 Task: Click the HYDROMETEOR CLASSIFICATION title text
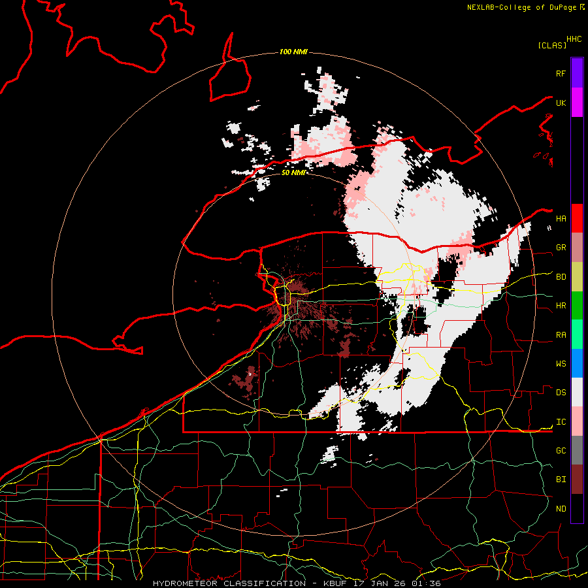(229, 583)
